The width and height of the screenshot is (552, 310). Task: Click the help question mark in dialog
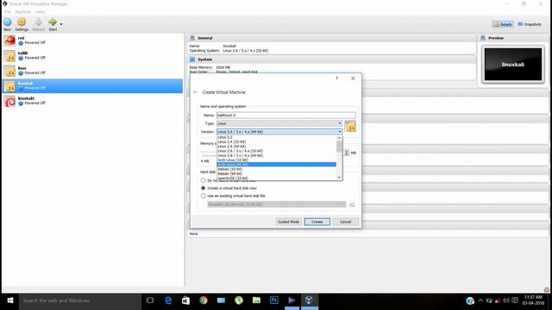pyautogui.click(x=337, y=78)
